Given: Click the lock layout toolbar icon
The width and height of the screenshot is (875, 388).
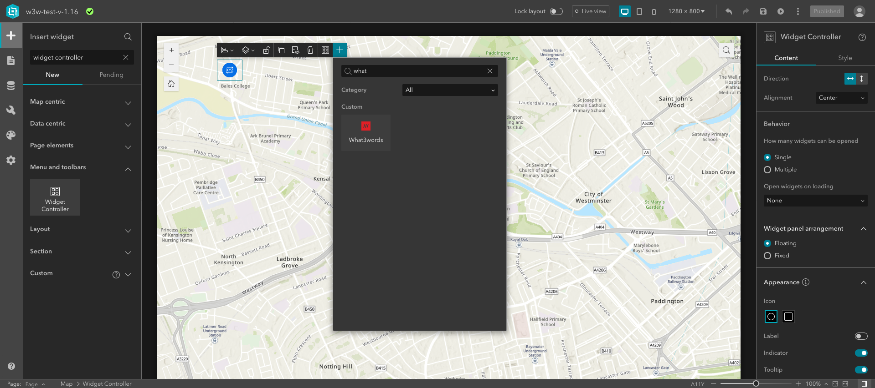Looking at the screenshot, I should (x=267, y=50).
